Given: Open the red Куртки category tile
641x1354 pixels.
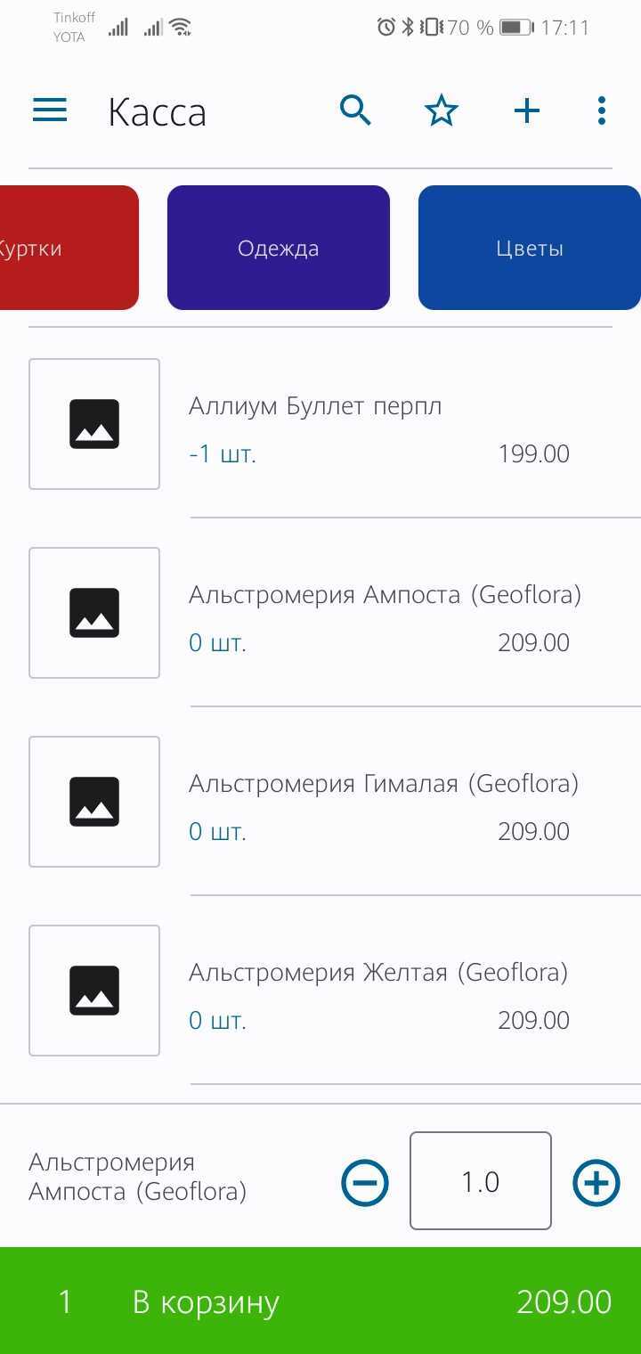Looking at the screenshot, I should (x=69, y=248).
